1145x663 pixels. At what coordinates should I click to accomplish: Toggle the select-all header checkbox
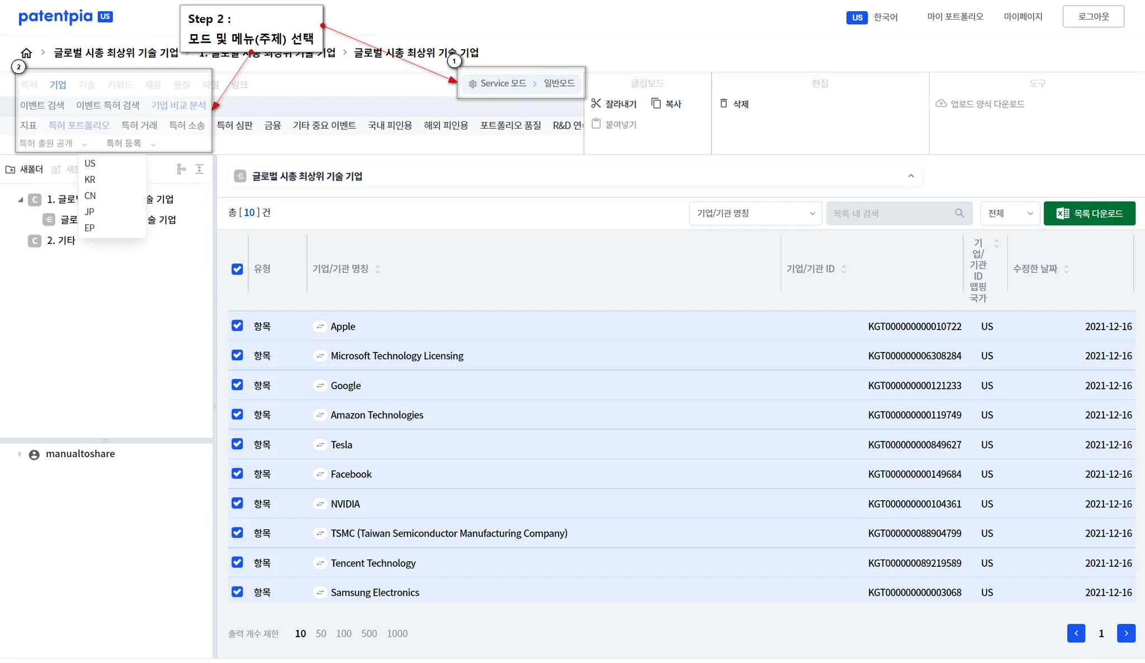point(237,269)
